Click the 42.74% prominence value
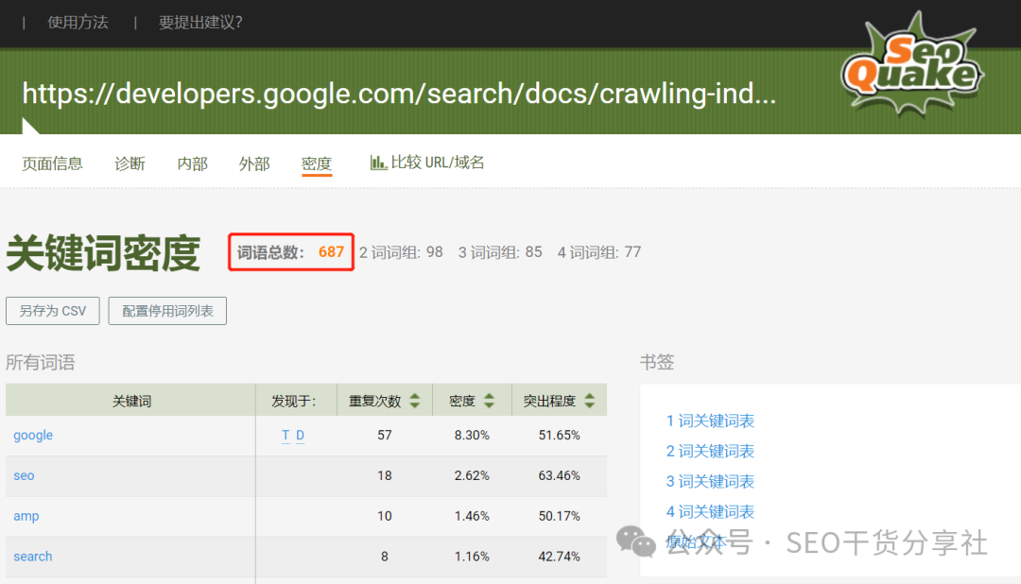Viewport: 1021px width, 584px height. [559, 556]
